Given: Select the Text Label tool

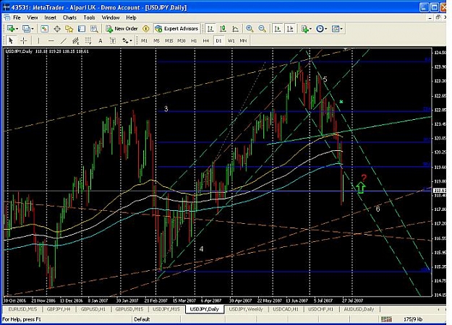Looking at the screenshot, I should point(113,40).
